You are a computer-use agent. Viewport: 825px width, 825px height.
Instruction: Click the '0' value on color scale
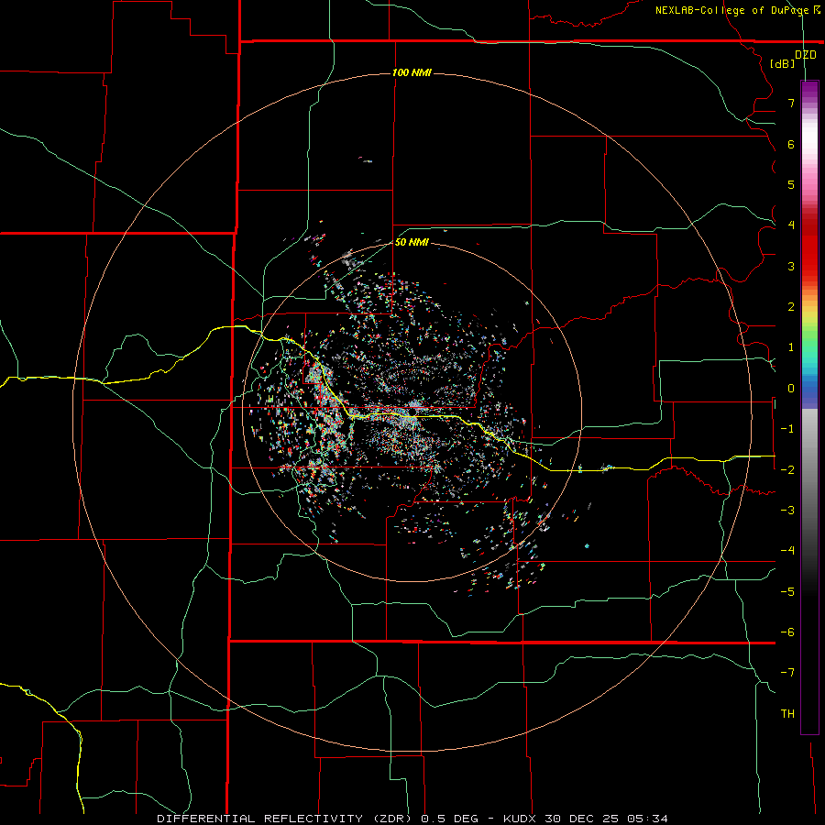tap(791, 389)
